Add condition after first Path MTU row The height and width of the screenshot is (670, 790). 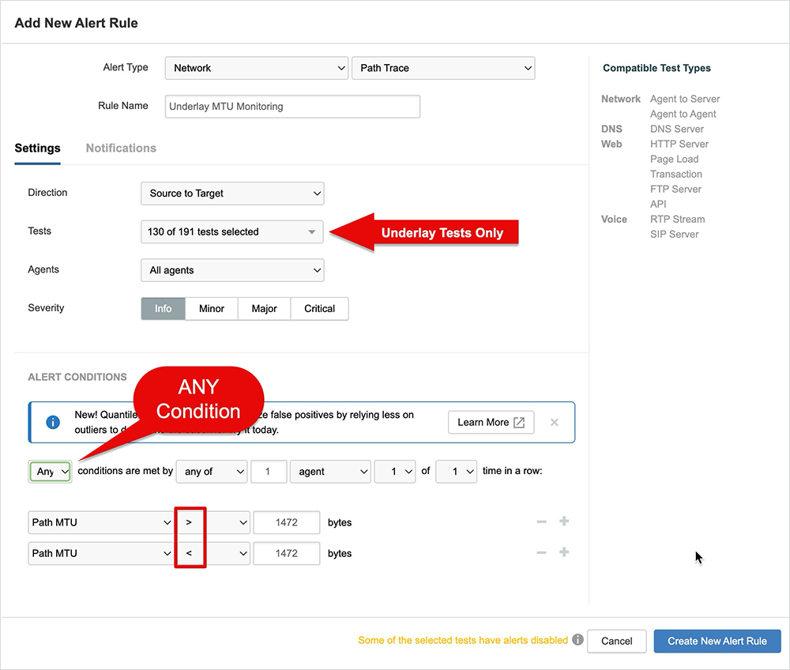pos(564,522)
